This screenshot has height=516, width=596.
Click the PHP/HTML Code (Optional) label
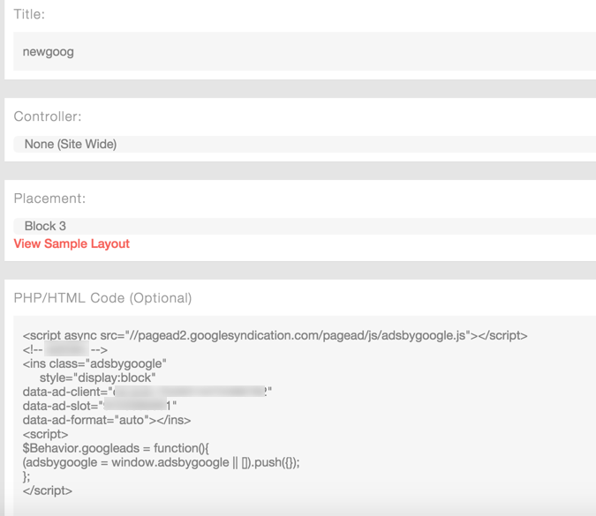click(102, 298)
